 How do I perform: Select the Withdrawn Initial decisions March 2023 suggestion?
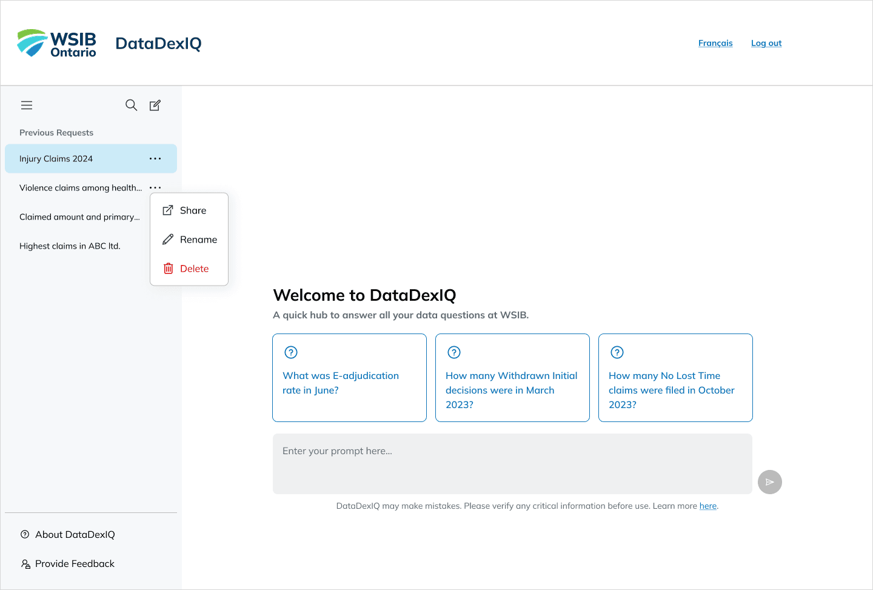click(512, 378)
